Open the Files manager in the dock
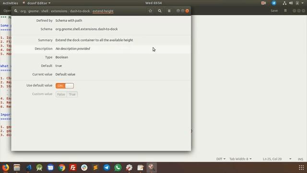 (17, 168)
